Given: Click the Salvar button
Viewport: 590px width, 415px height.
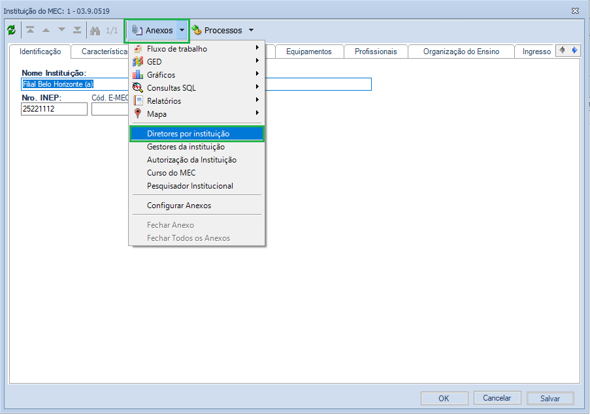Looking at the screenshot, I should (550, 399).
